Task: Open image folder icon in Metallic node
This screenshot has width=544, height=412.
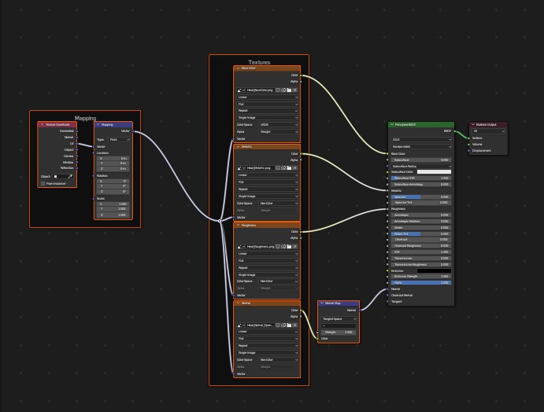Action: point(289,168)
